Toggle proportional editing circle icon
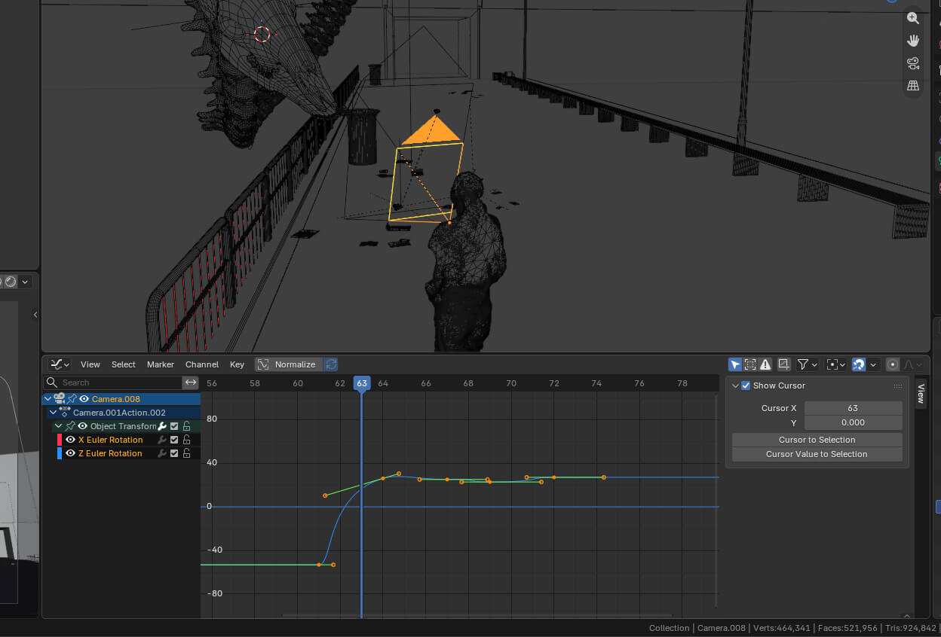 click(893, 364)
